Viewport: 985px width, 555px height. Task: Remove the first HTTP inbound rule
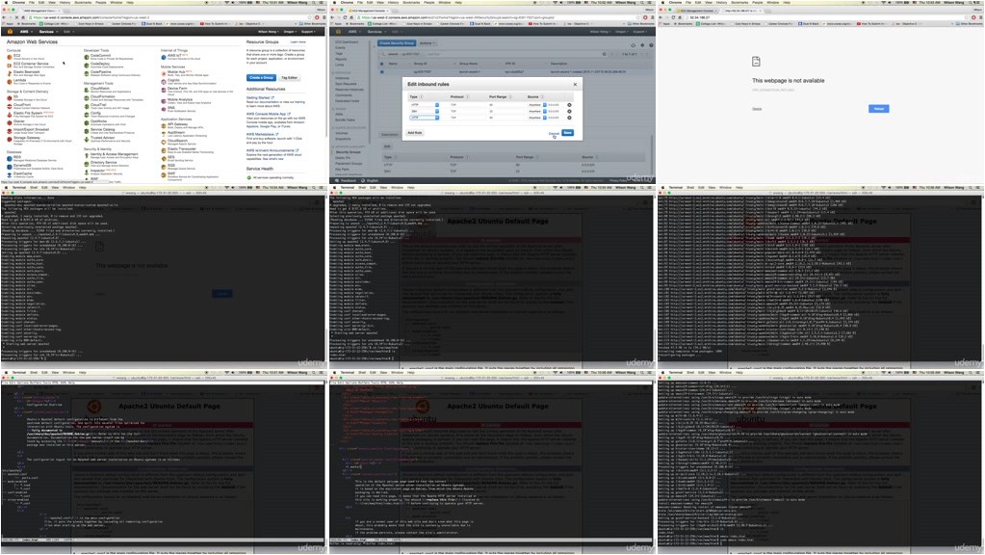[x=569, y=105]
